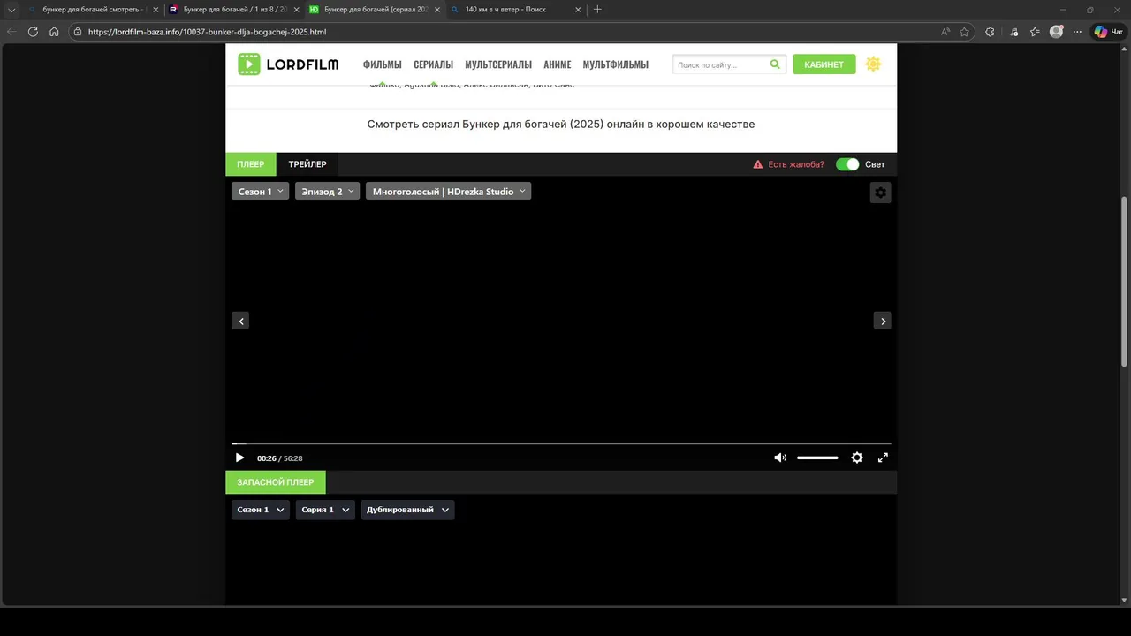Open МУЛЬТФИЛЬМЫ menu
Screen dimensions: 1131x636
[x=615, y=64]
